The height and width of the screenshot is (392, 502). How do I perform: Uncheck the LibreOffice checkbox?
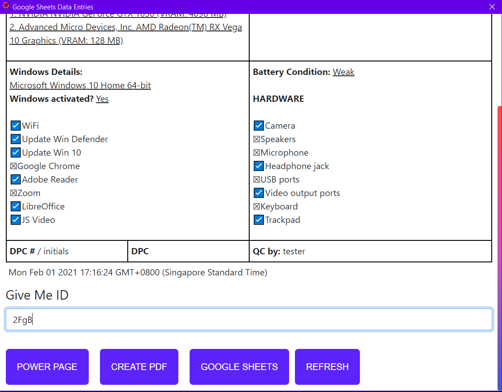click(16, 206)
